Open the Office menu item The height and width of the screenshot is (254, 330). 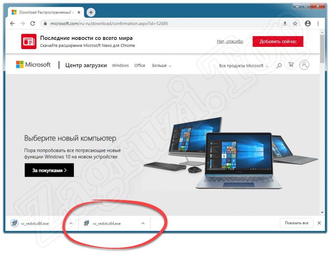click(140, 66)
